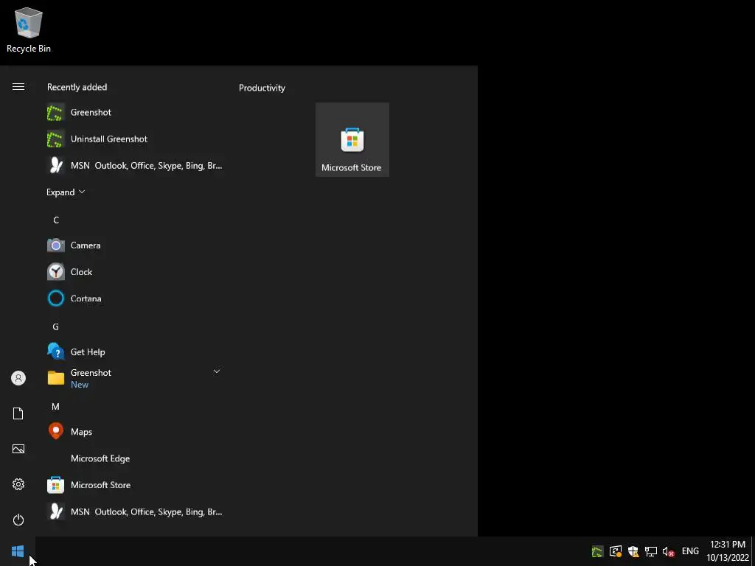Launch Uninstall Greenshot entry

[135, 139]
